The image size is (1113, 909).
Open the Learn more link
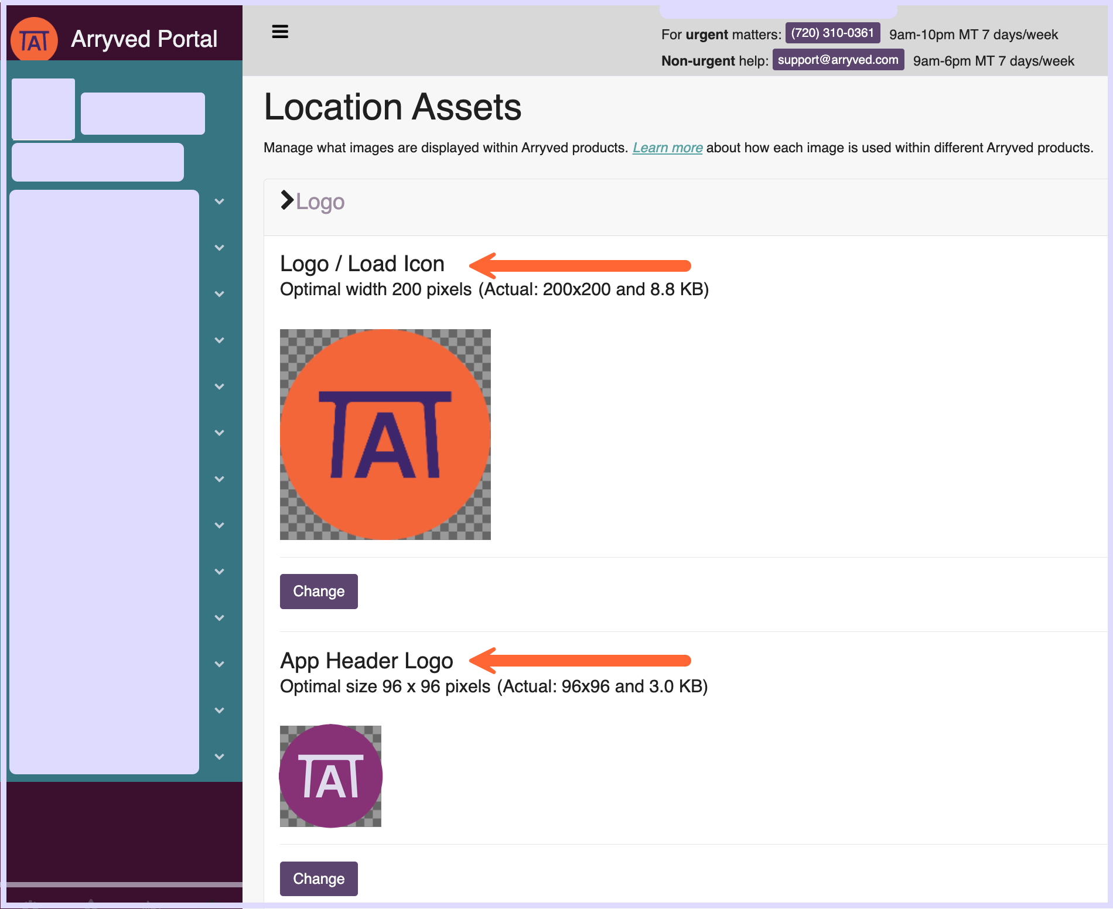click(x=667, y=148)
